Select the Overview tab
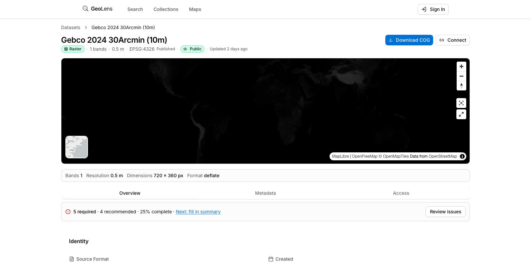This screenshot has height=265, width=531. point(130,193)
